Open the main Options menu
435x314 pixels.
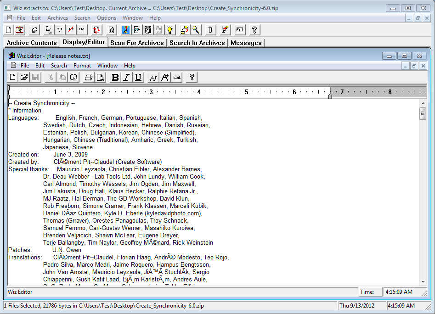pyautogui.click(x=107, y=18)
